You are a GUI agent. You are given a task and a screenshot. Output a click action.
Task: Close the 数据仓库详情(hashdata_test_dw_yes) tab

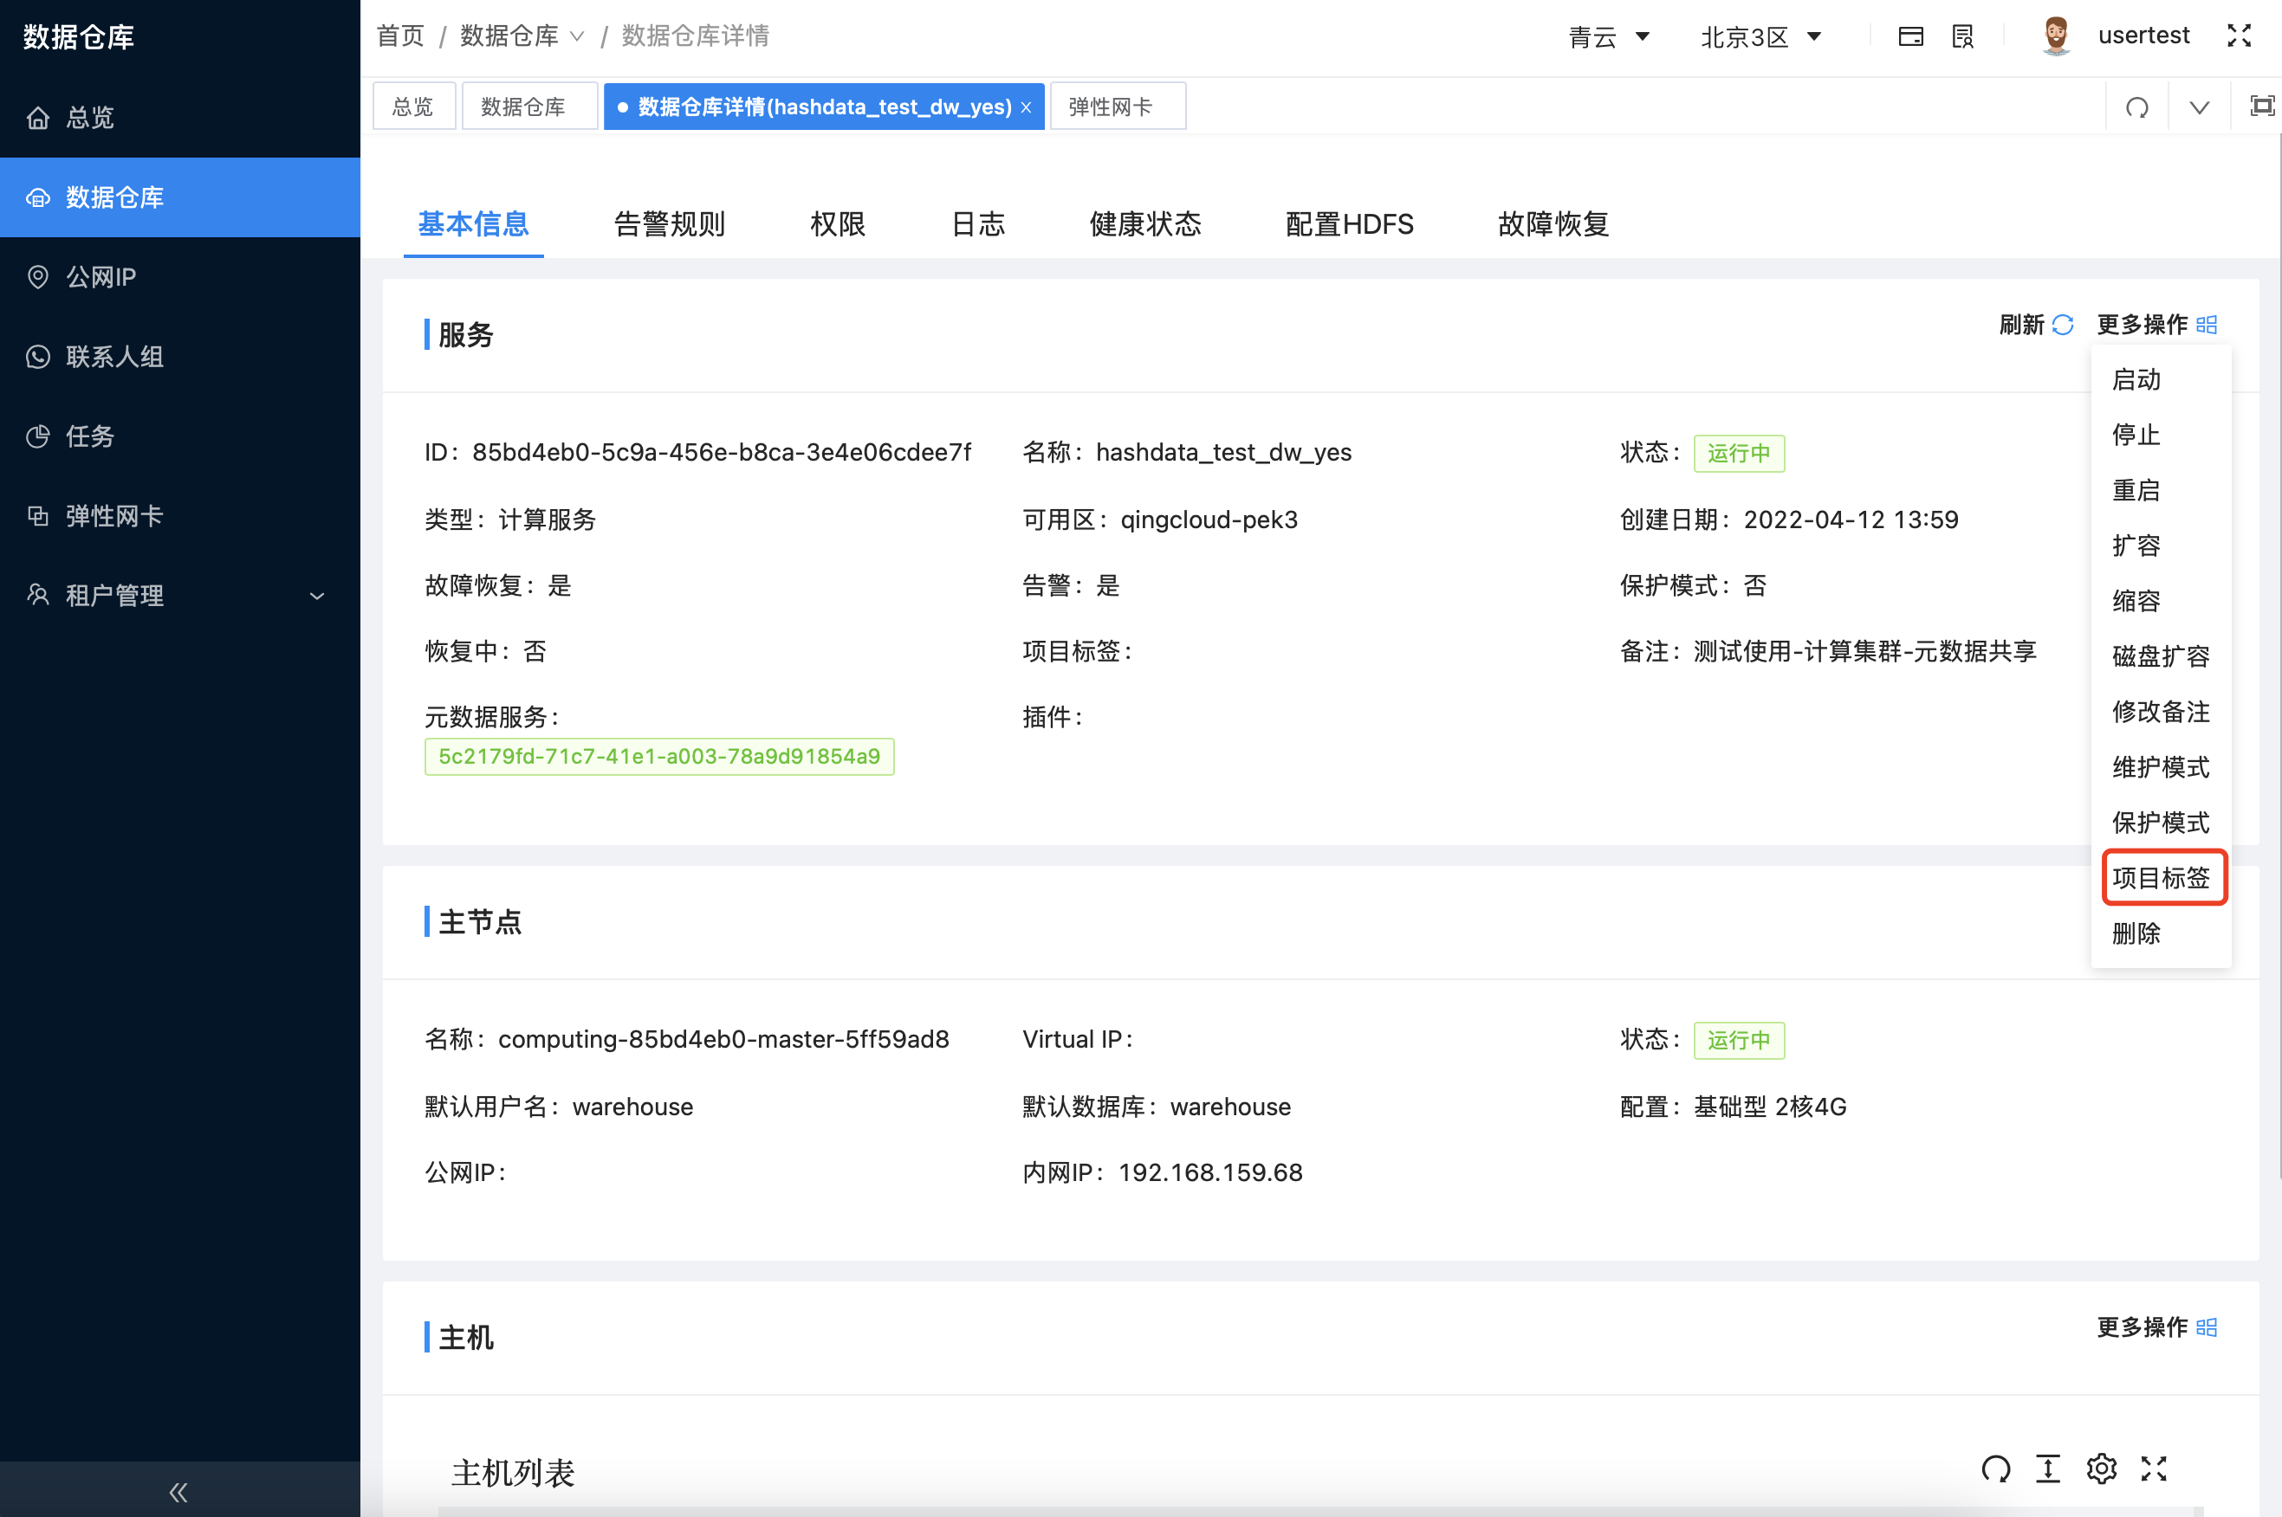[x=1026, y=107]
